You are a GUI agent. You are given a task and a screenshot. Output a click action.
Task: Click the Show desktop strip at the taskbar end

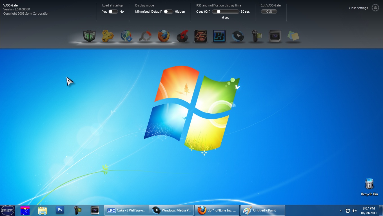point(381,210)
